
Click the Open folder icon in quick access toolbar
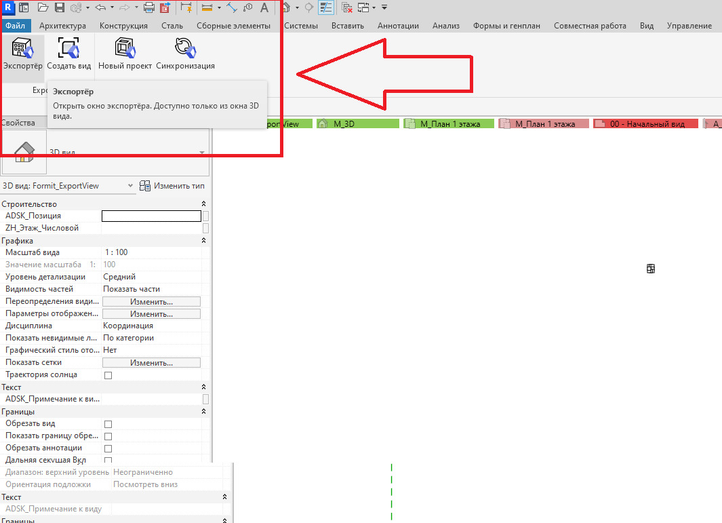click(x=43, y=7)
